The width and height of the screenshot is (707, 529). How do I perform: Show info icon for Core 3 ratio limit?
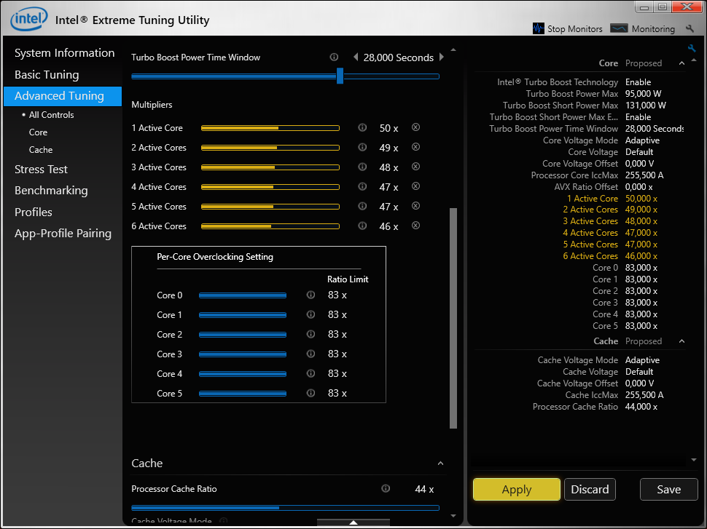coord(310,354)
